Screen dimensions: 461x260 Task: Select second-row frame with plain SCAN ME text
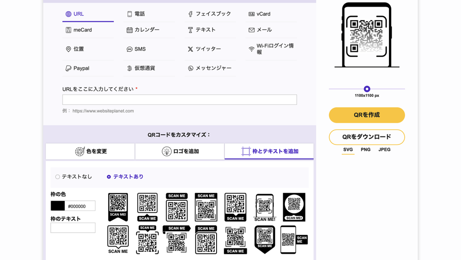118,239
